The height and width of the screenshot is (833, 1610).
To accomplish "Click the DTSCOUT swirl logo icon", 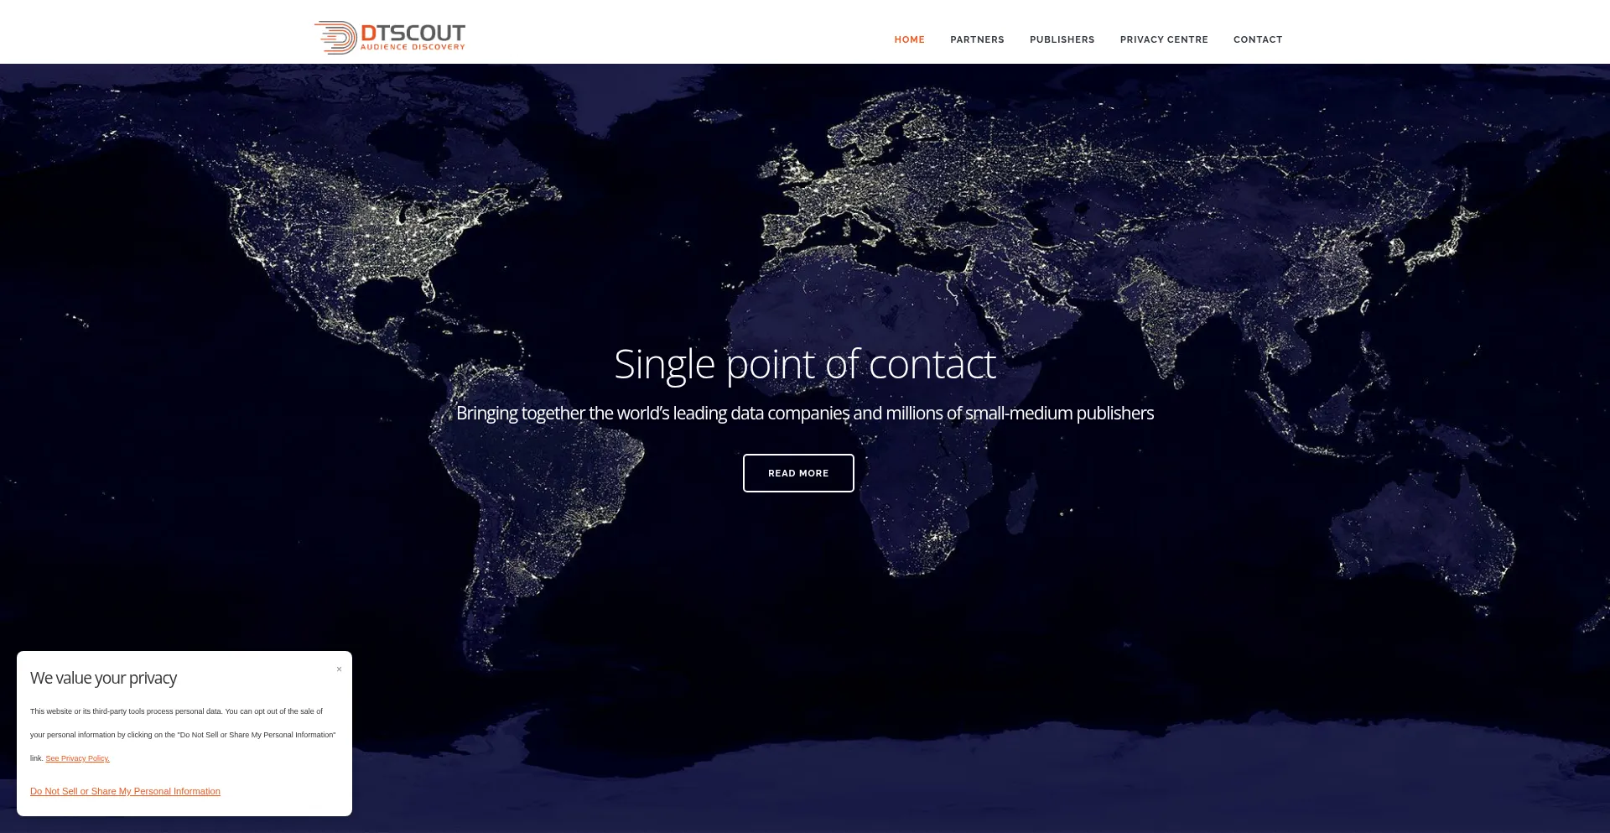I will coord(335,38).
